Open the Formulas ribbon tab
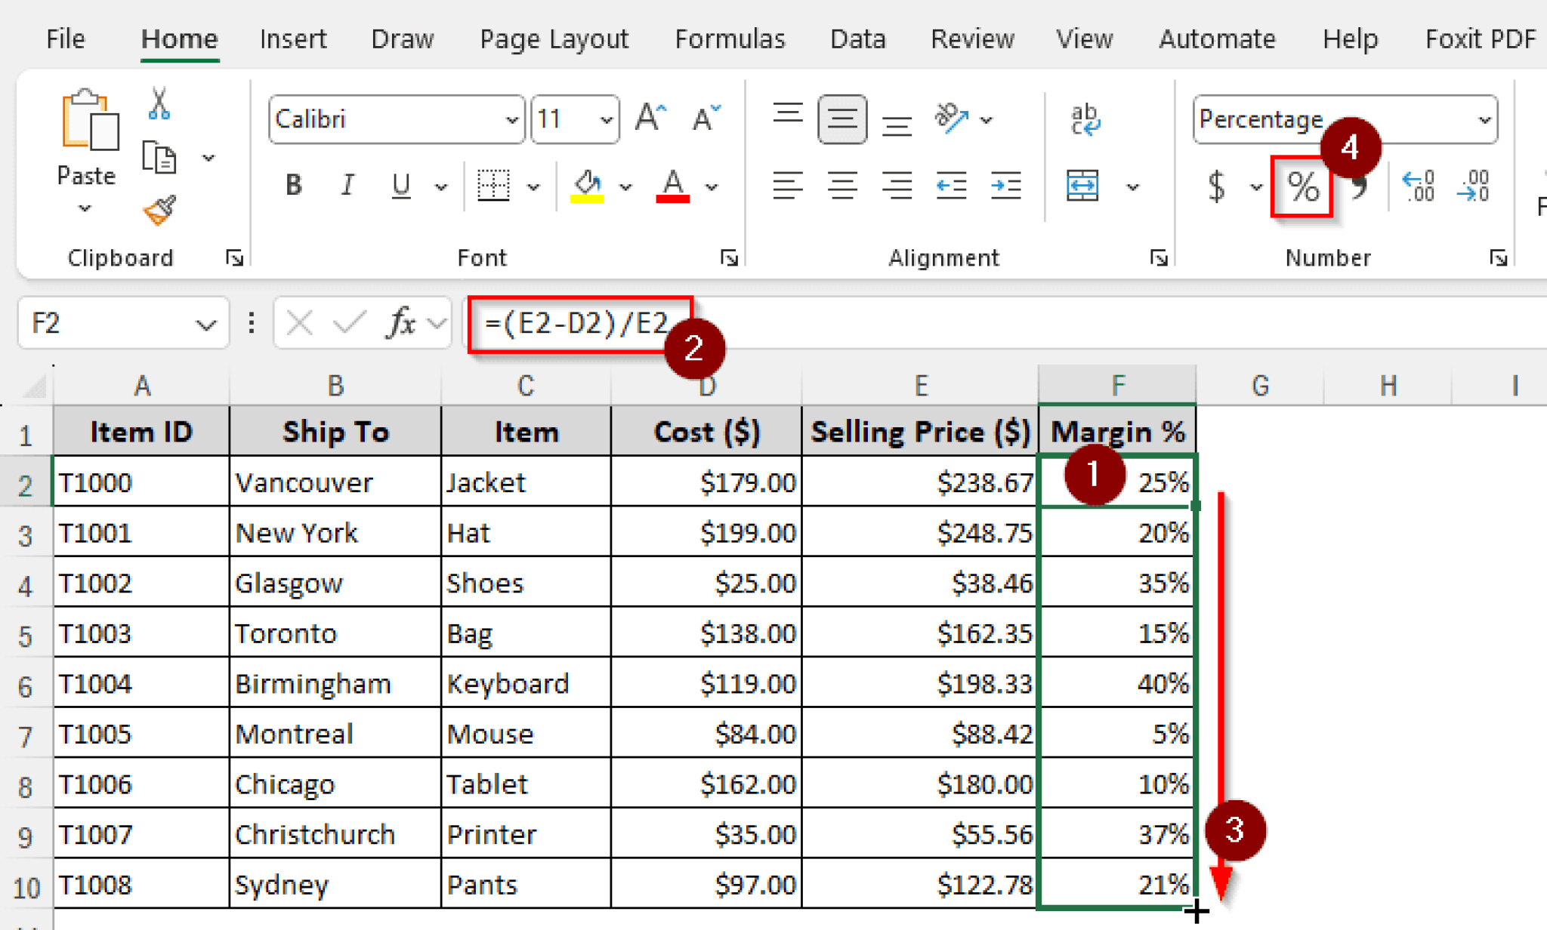Viewport: 1547px width, 930px height. pyautogui.click(x=729, y=38)
